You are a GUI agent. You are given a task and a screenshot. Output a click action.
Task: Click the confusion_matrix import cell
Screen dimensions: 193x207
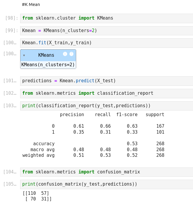[106, 172]
